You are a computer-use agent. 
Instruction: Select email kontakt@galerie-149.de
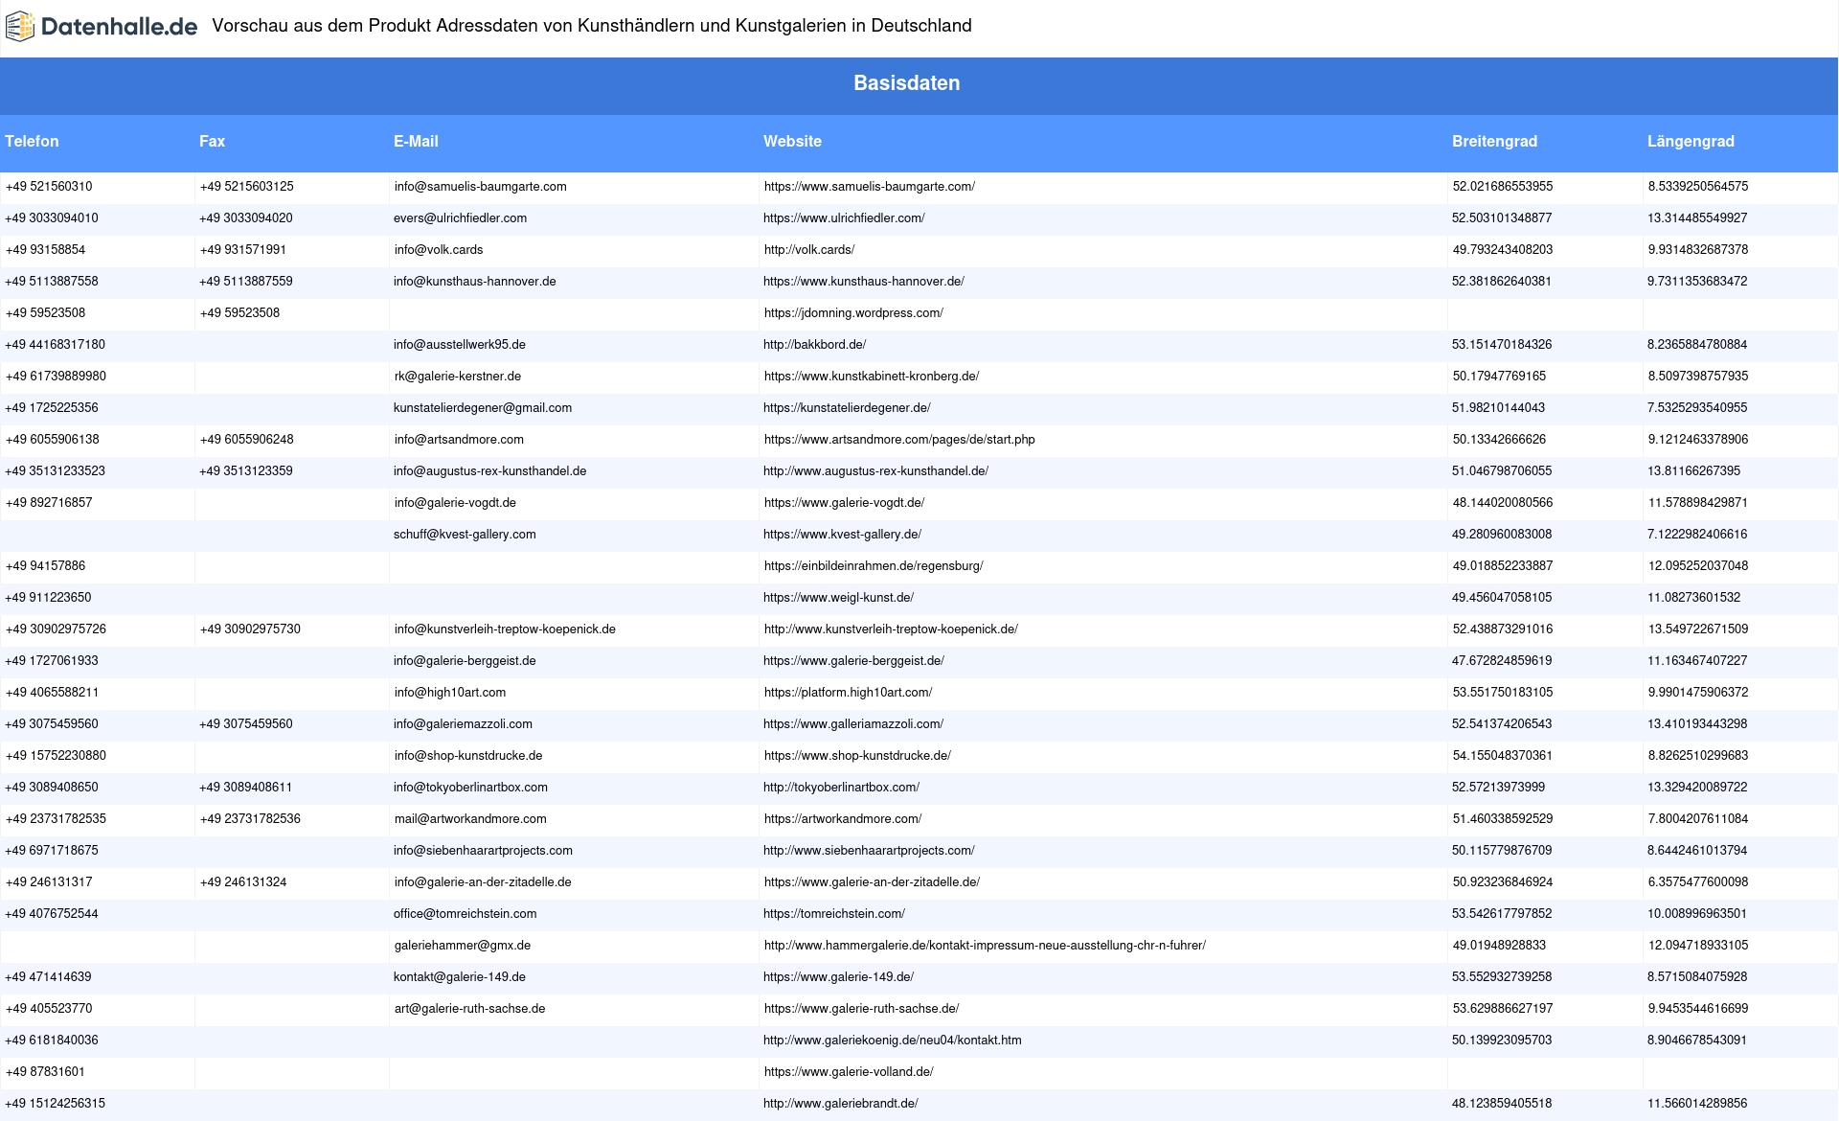tap(460, 977)
